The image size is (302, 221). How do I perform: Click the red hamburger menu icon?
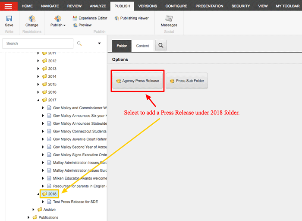click(x=8, y=6)
